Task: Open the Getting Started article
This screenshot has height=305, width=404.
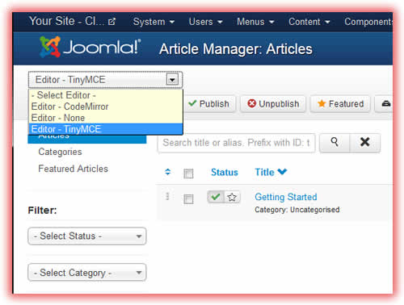Action: 286,197
